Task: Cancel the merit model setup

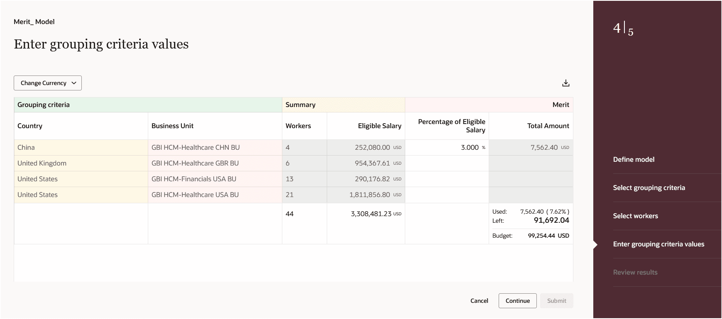Action: (x=479, y=301)
